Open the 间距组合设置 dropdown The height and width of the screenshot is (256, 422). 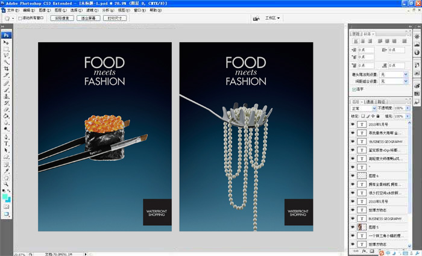pos(394,81)
